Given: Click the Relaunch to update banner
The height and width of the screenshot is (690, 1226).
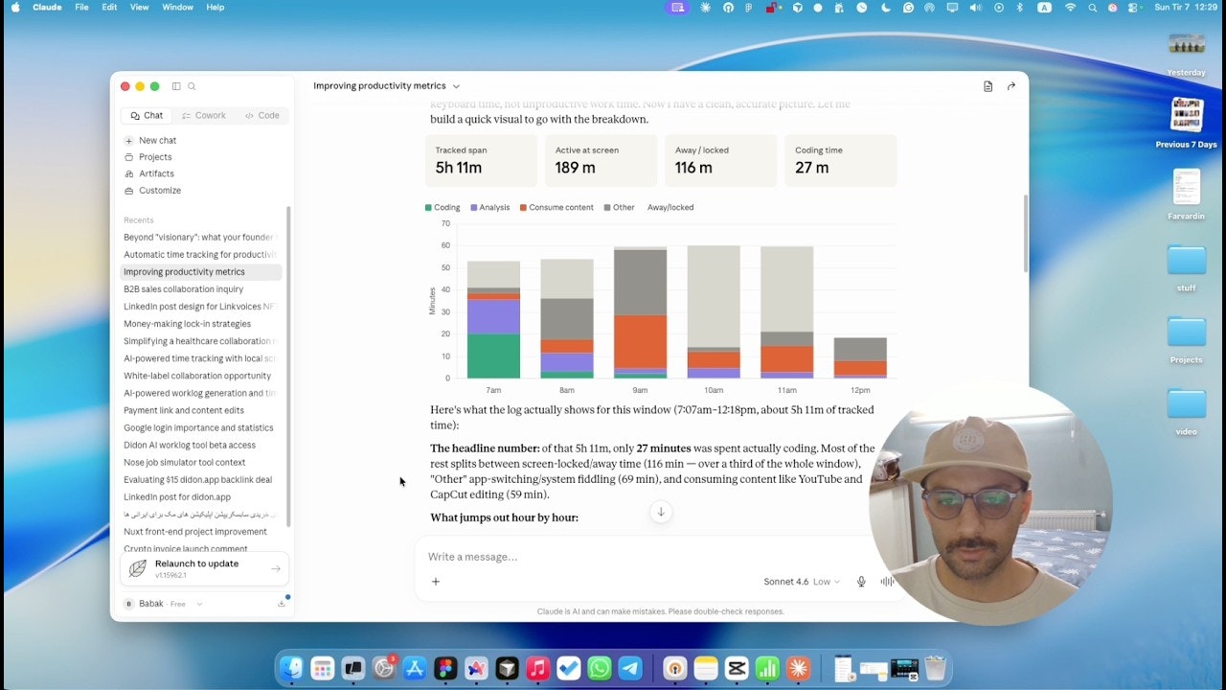Looking at the screenshot, I should pyautogui.click(x=204, y=568).
